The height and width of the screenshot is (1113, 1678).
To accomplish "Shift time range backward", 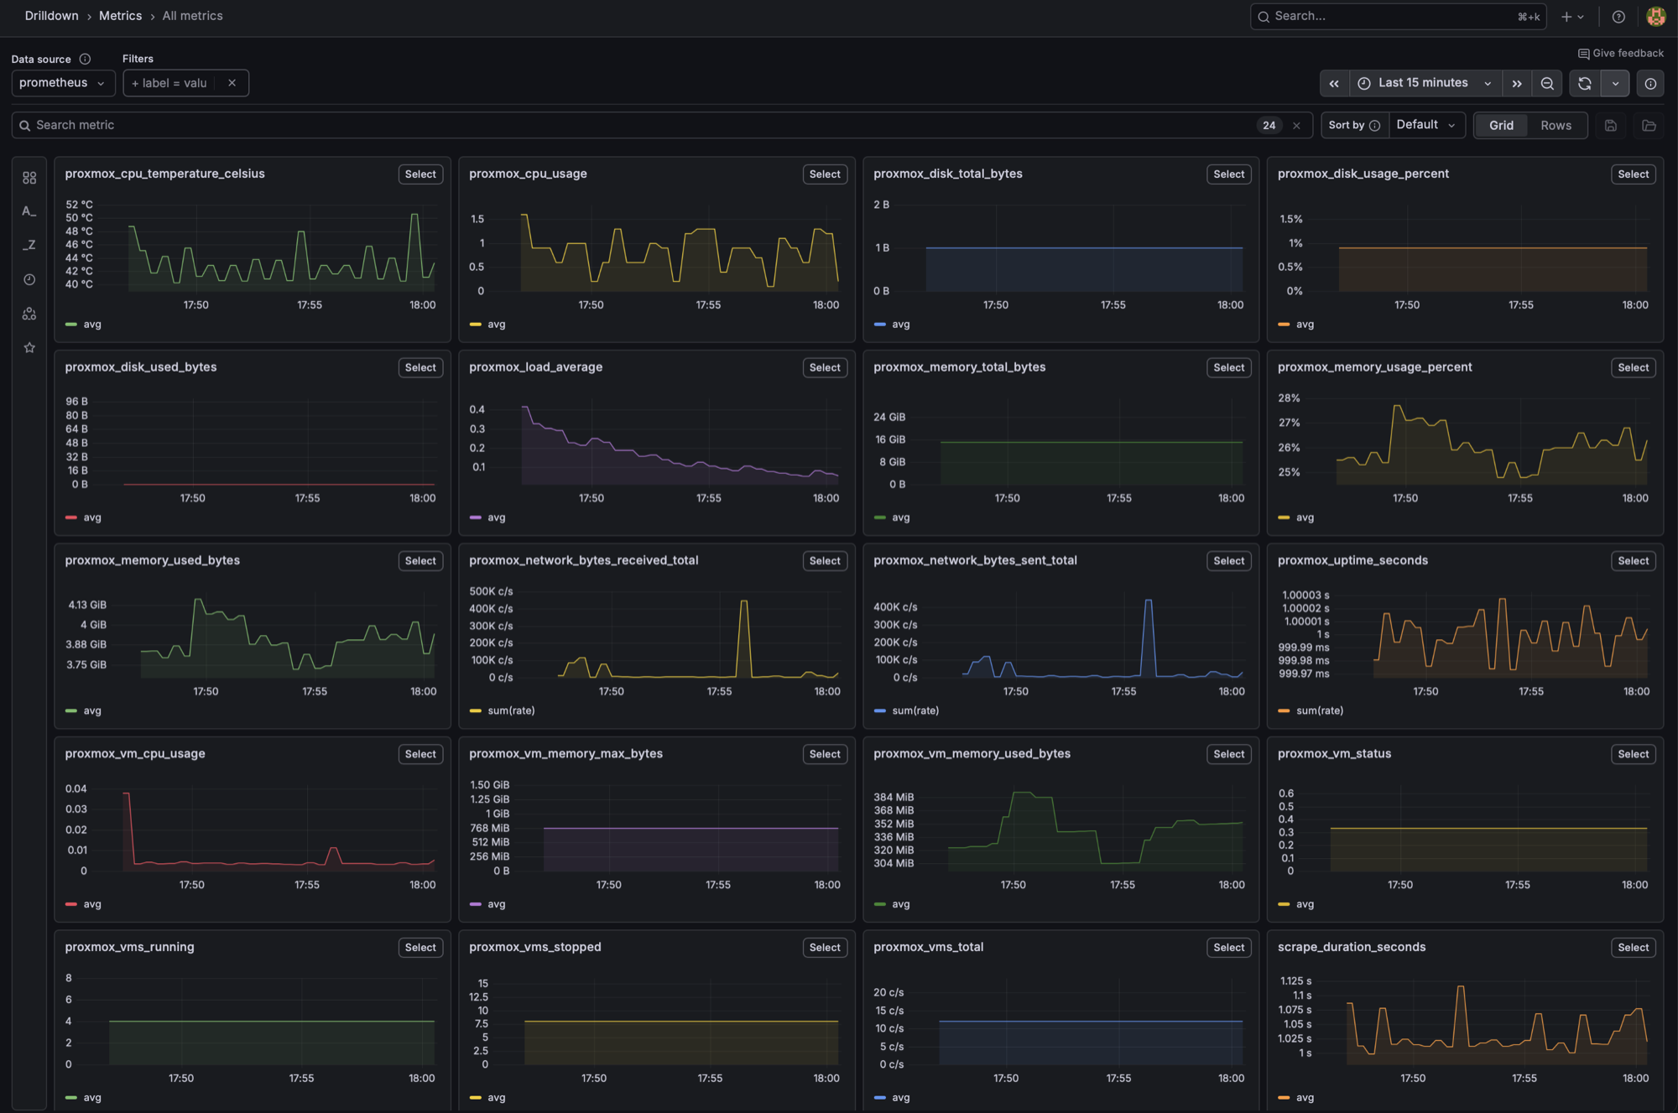I will pos(1334,83).
